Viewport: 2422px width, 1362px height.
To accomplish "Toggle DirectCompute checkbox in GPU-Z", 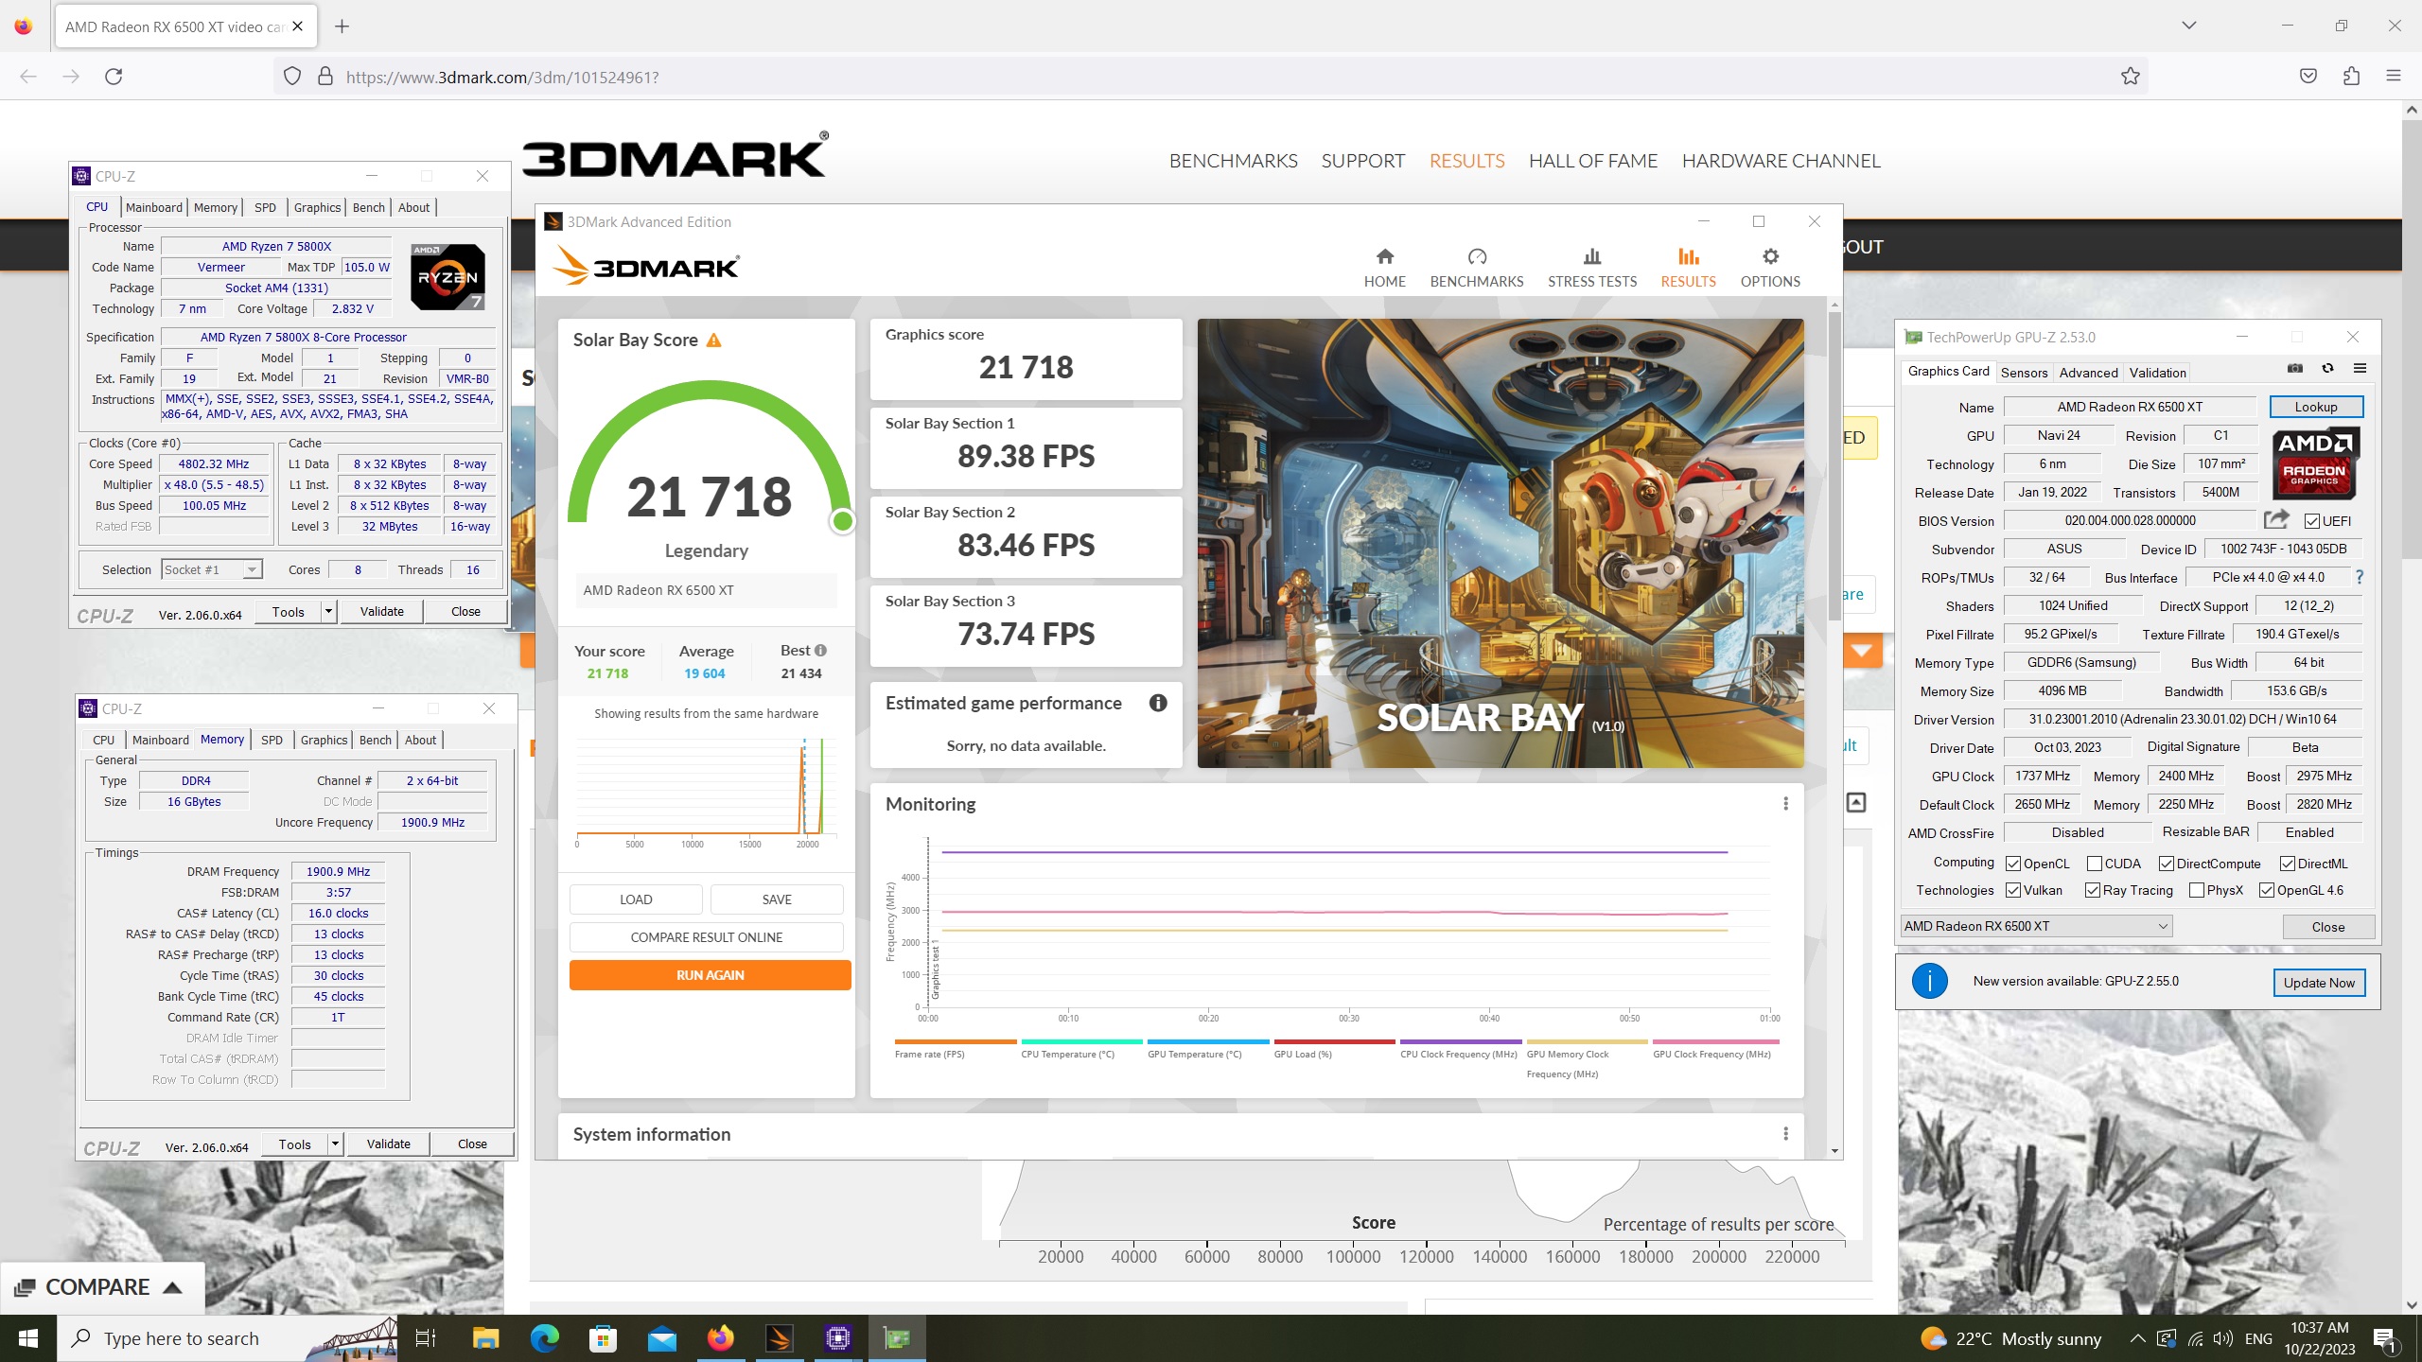I will point(2167,864).
